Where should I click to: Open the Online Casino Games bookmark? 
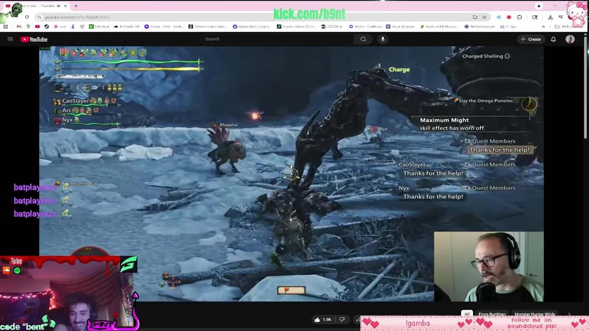click(208, 27)
